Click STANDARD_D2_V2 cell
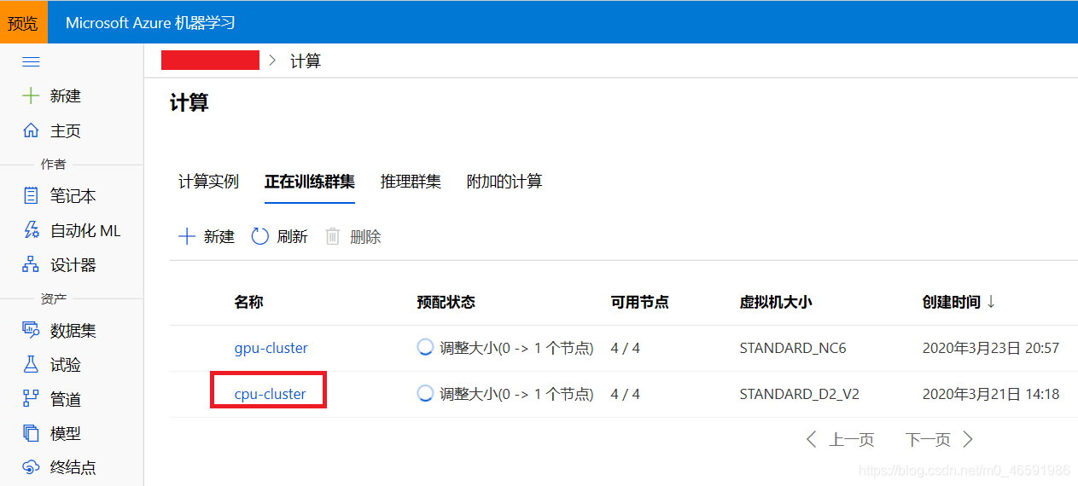Screen dimensions: 1078x486 coord(800,394)
